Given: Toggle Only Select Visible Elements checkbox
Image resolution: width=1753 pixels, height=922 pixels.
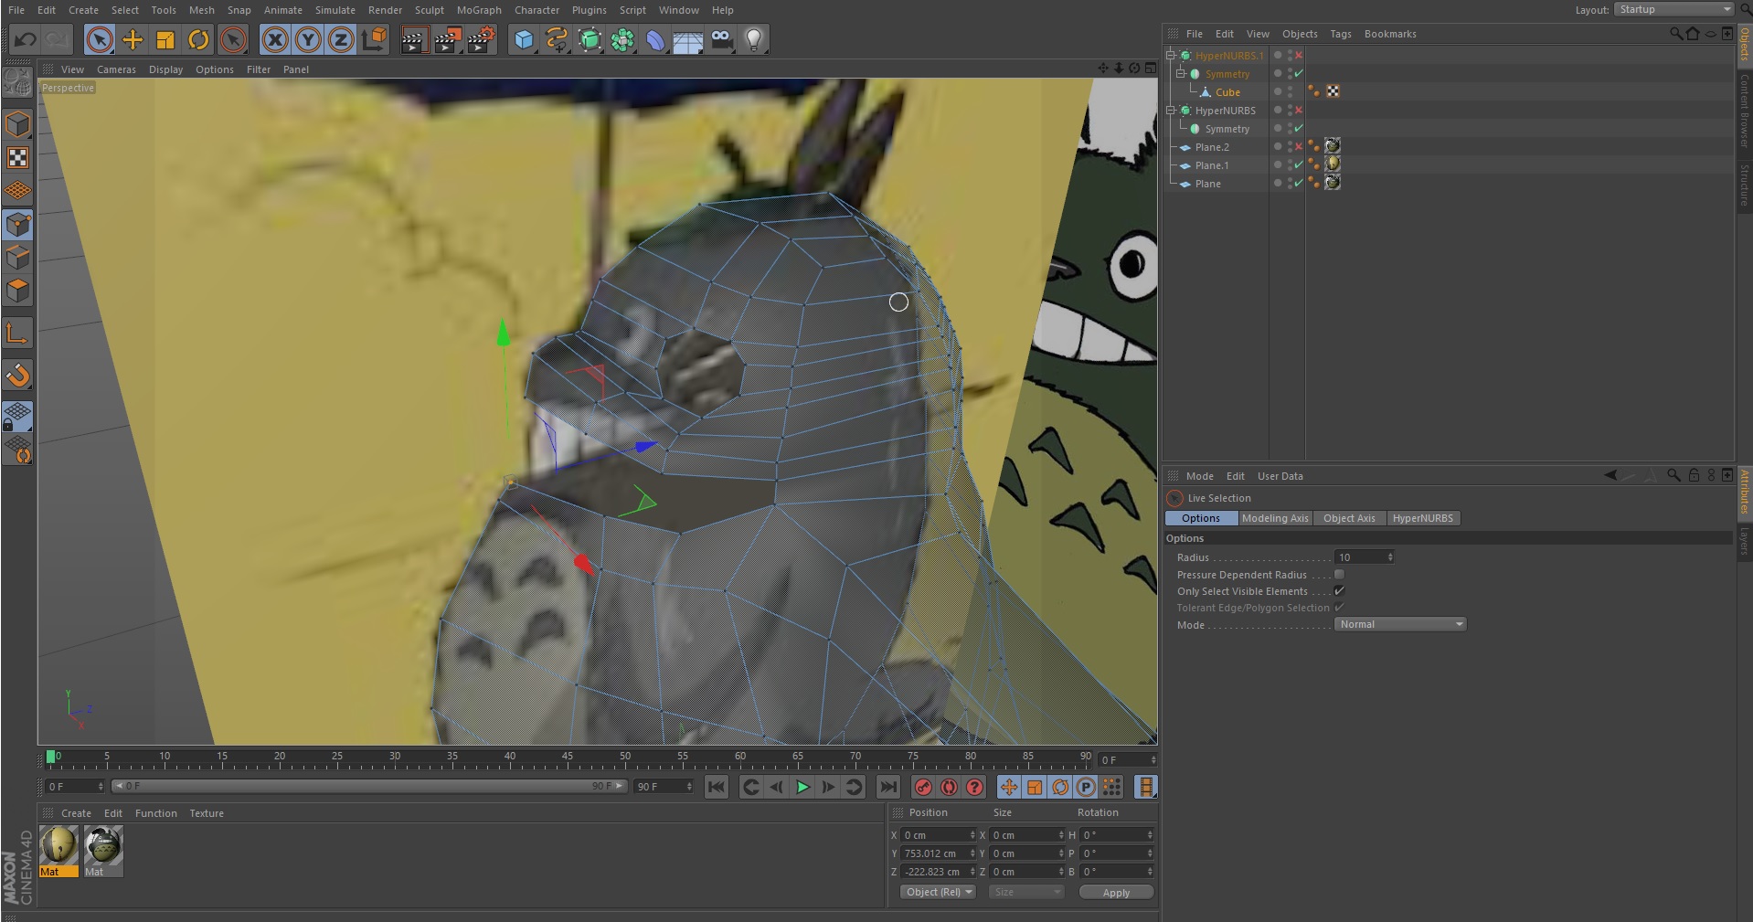Looking at the screenshot, I should 1339,590.
